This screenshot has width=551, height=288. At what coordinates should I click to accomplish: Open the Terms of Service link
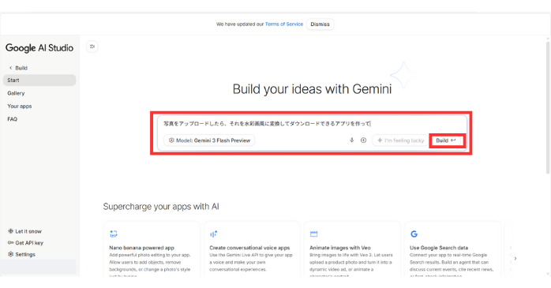pos(284,24)
